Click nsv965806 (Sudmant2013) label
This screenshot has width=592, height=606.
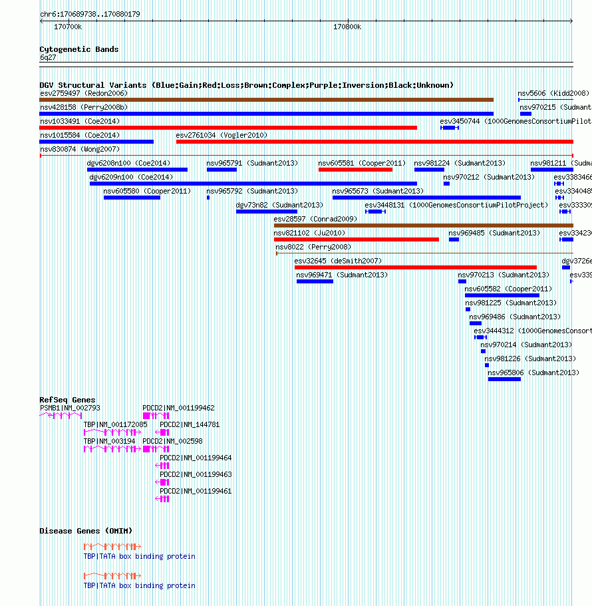pos(533,373)
